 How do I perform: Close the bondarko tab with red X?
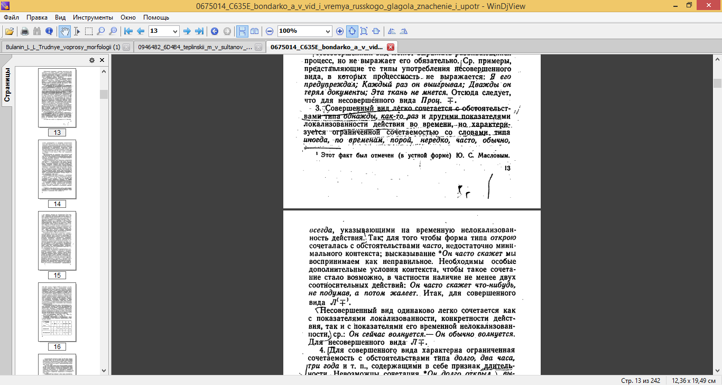[x=390, y=47]
